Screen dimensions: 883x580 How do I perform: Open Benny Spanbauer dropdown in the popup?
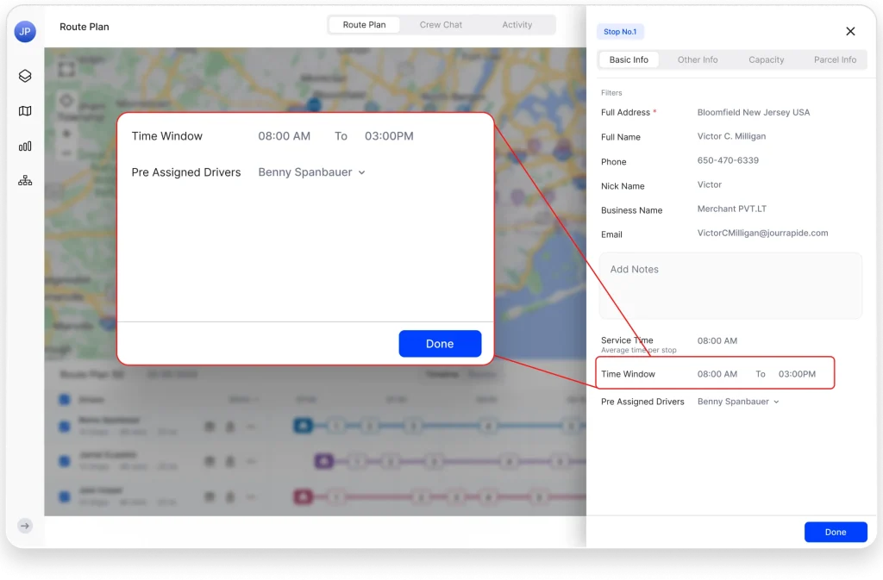[311, 172]
